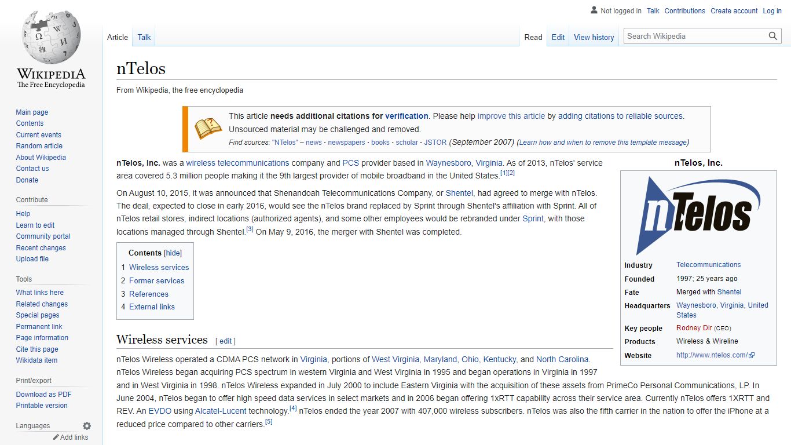The height and width of the screenshot is (445, 791).
Task: Open the View history tab
Action: pos(594,37)
